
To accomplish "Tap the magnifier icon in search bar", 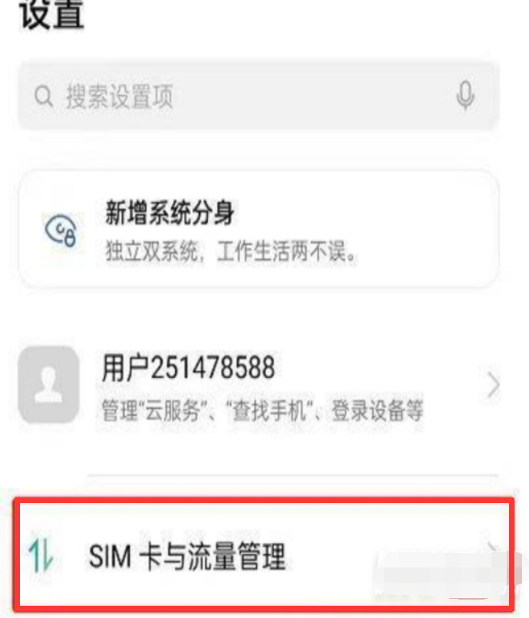I will point(44,96).
